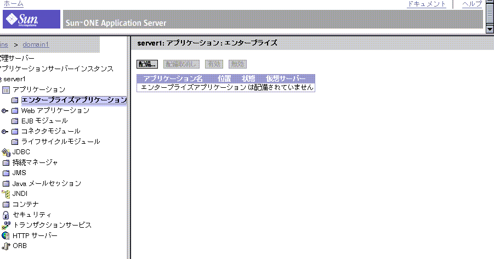
Task: Select EJB モジュール tree item
Action: pyautogui.click(x=44, y=121)
